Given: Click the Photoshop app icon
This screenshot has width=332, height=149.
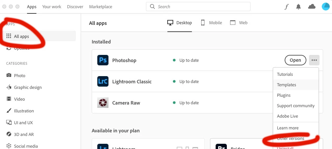Looking at the screenshot, I should (103, 60).
